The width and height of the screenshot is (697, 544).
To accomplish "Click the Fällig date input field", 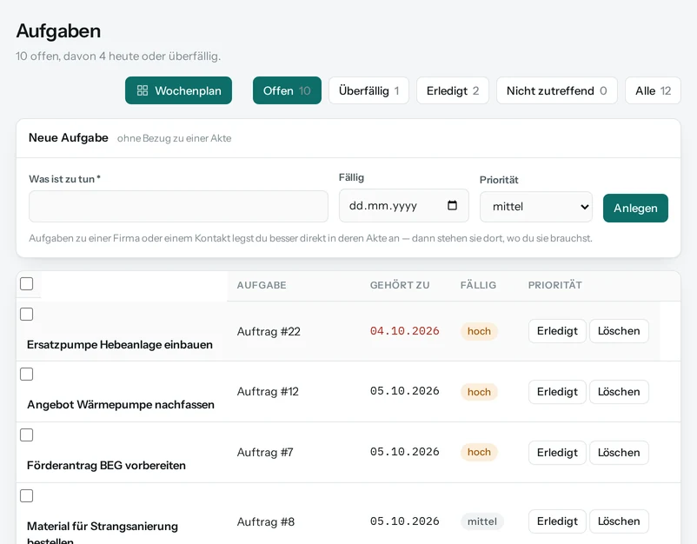I will [x=404, y=205].
